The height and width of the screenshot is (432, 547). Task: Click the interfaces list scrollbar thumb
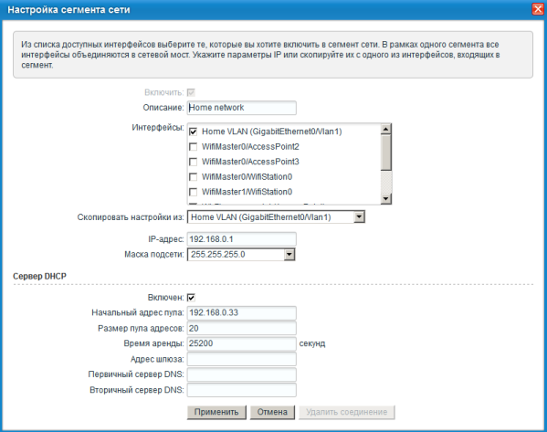[x=386, y=153]
